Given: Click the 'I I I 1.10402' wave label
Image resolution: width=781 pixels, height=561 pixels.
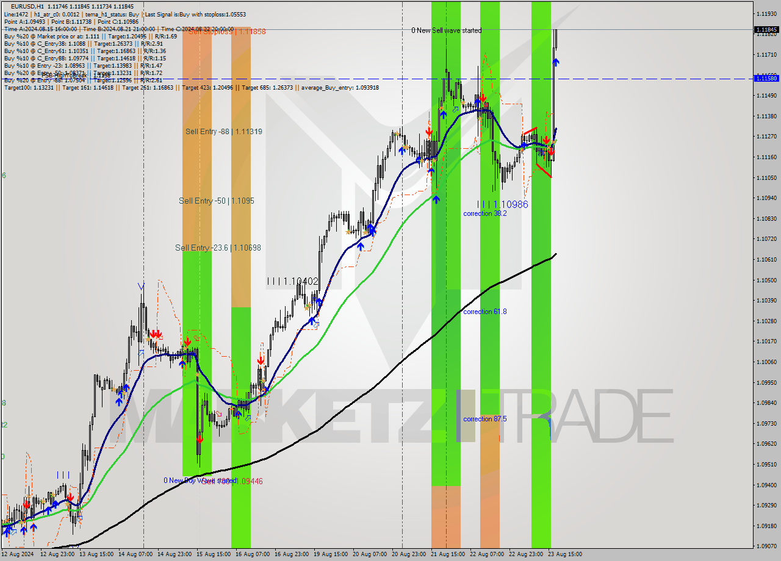Looking at the screenshot, I should point(292,281).
